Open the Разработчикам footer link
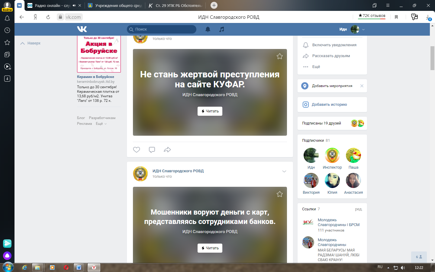435x272 pixels. 102,118
